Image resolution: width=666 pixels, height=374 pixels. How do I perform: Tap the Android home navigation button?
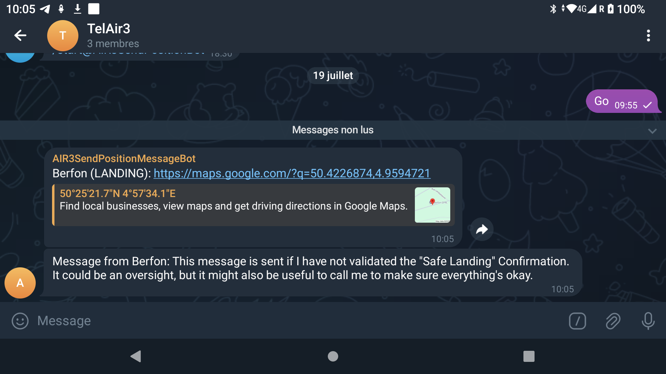coord(333,356)
